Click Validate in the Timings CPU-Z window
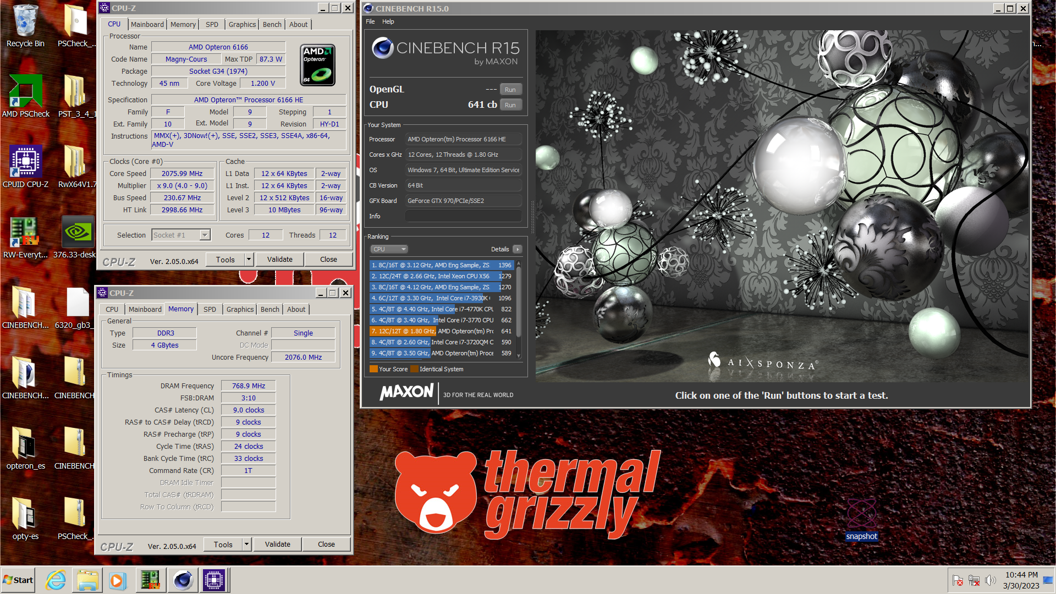1056x594 pixels. pos(277,544)
